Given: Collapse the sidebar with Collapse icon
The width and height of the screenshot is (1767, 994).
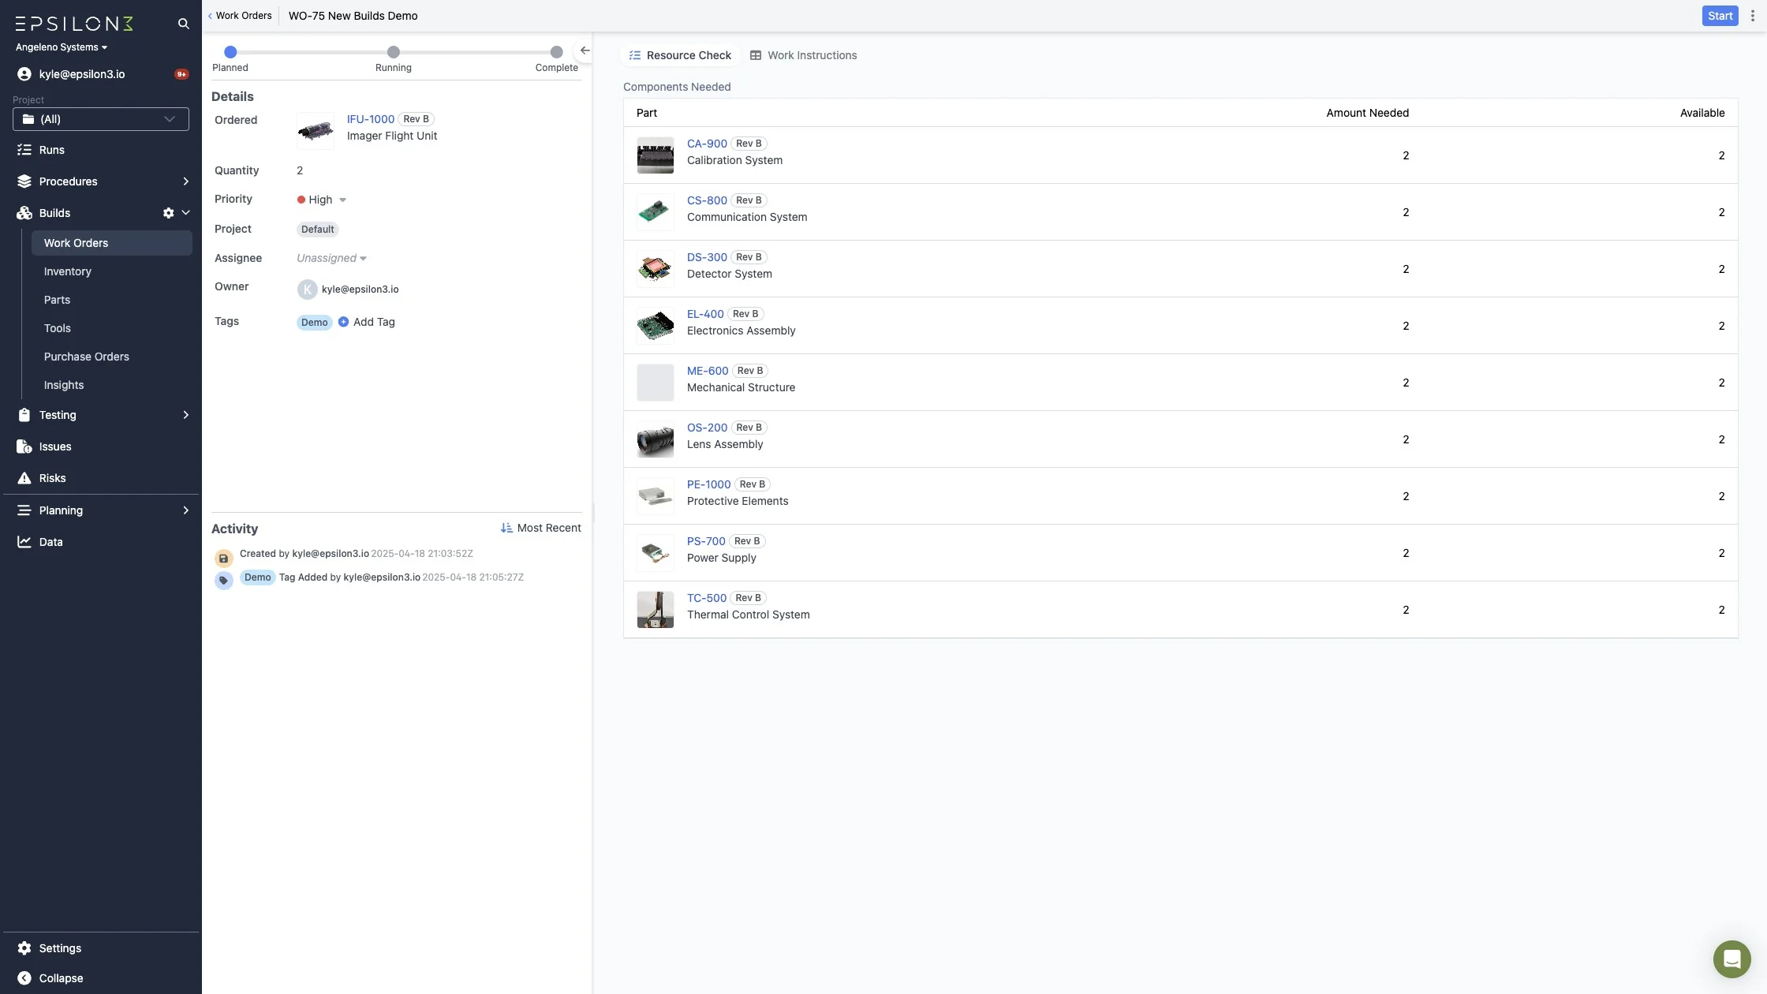Looking at the screenshot, I should 24,978.
